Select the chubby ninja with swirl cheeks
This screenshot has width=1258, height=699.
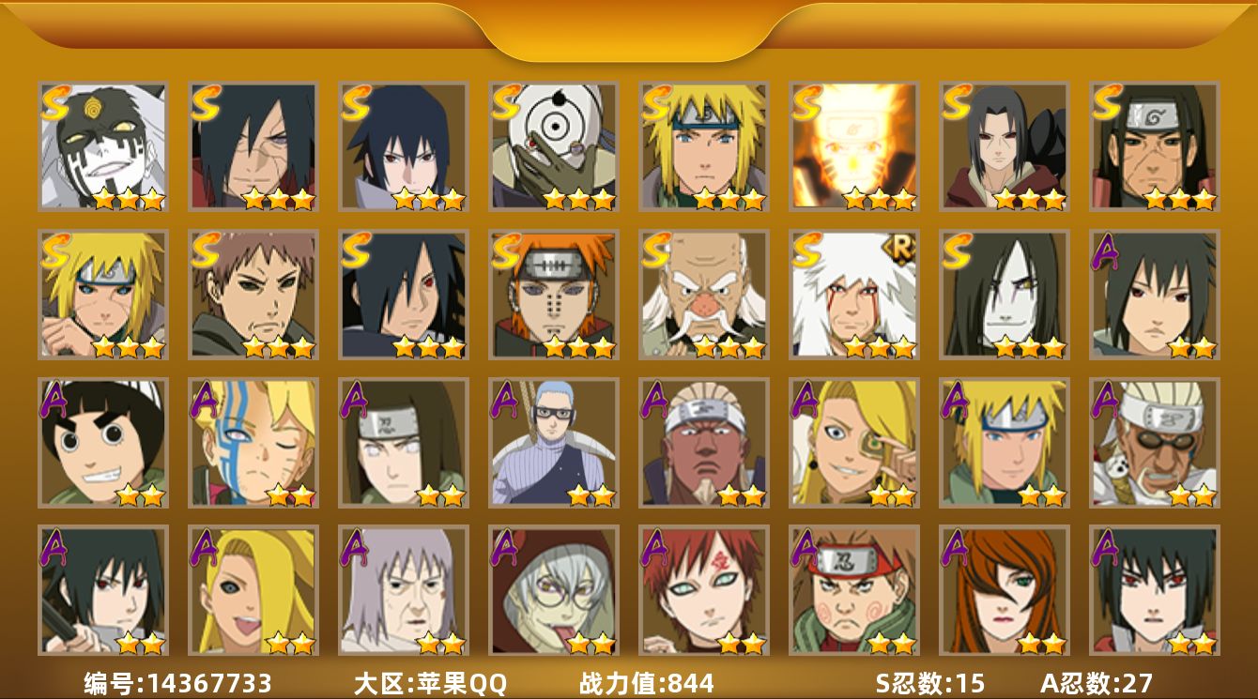point(854,590)
